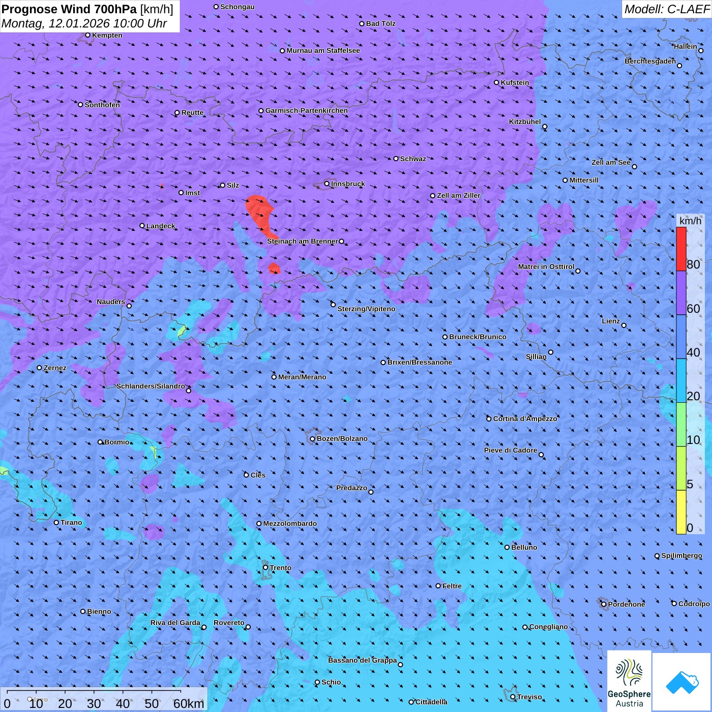Click the Nauders location dot
Screen dimensions: 712x712
click(129, 306)
